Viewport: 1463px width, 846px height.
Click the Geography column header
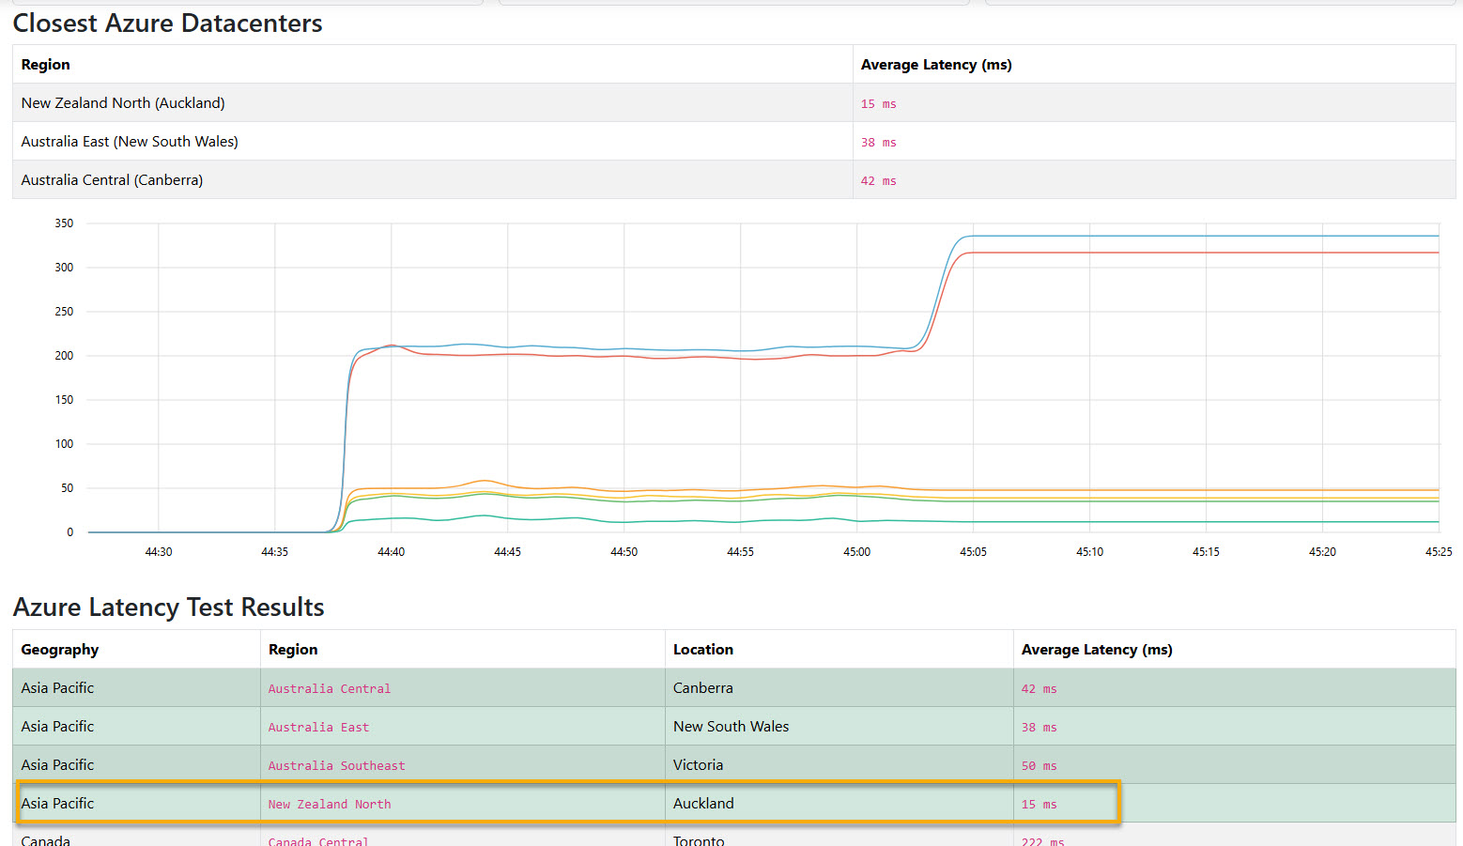60,650
